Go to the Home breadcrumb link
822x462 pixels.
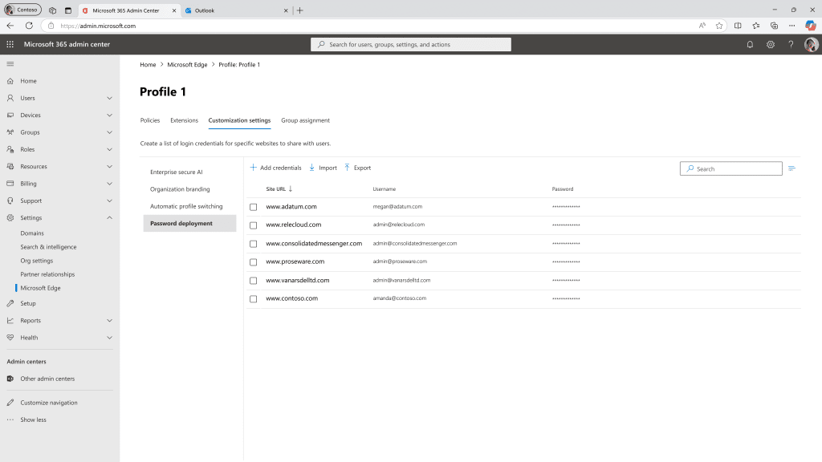pos(148,64)
